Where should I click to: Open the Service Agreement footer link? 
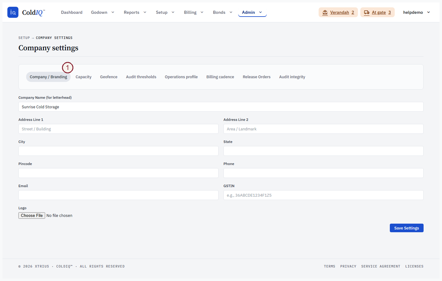coord(381,266)
